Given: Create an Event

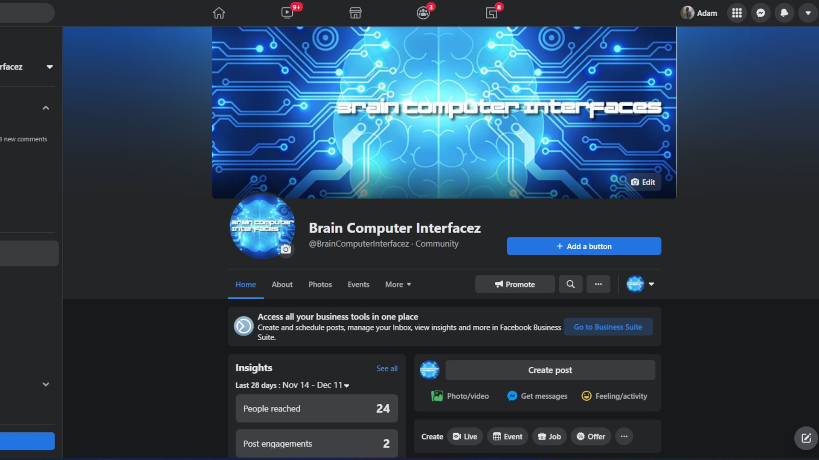Looking at the screenshot, I should (507, 437).
